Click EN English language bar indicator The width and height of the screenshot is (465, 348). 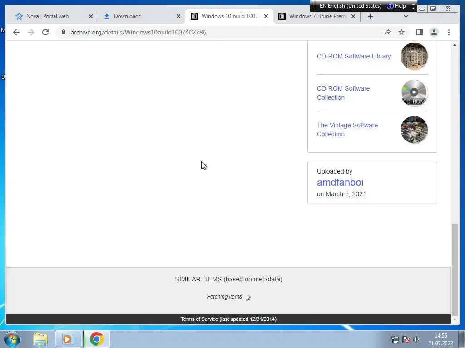tap(350, 6)
